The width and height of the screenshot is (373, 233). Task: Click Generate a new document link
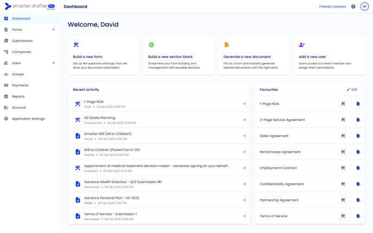tap(247, 57)
